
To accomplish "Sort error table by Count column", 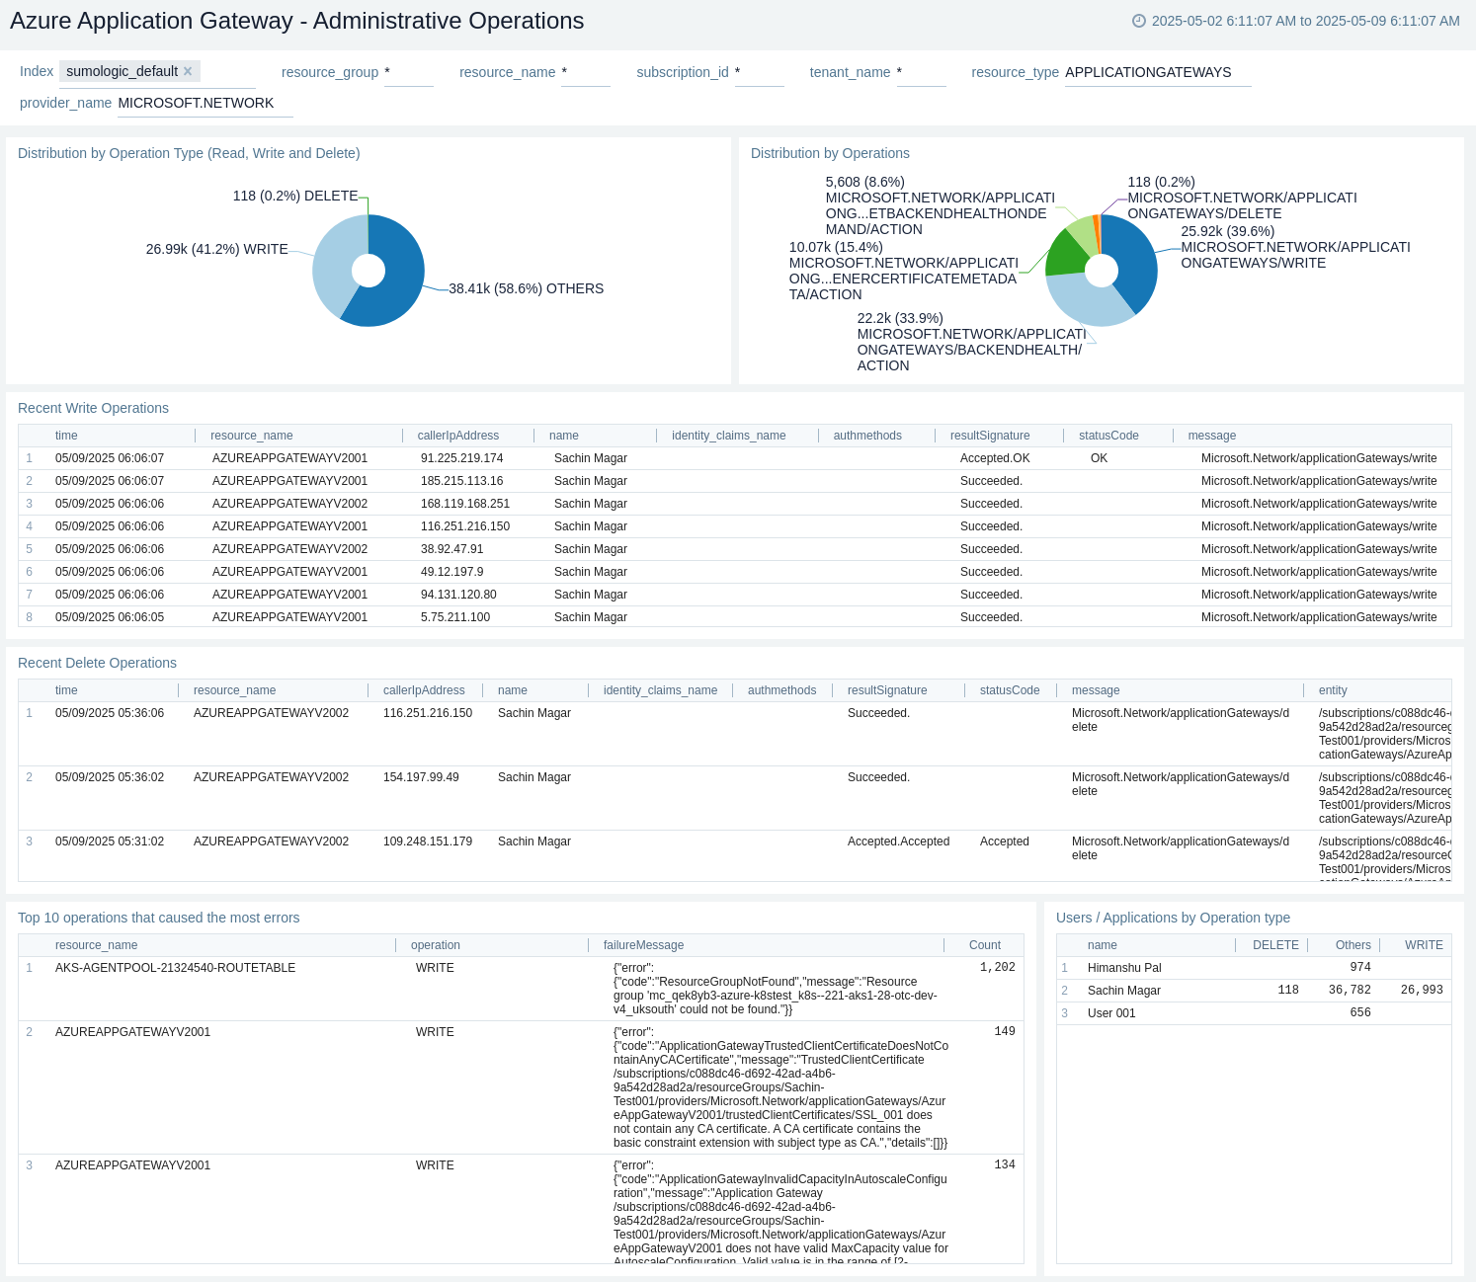I will tap(985, 945).
